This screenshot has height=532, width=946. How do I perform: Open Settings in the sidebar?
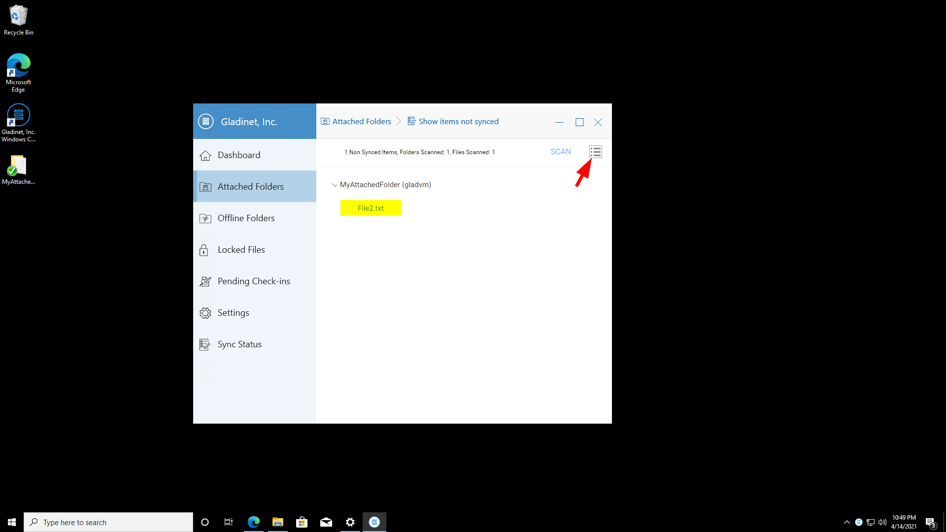click(x=255, y=313)
